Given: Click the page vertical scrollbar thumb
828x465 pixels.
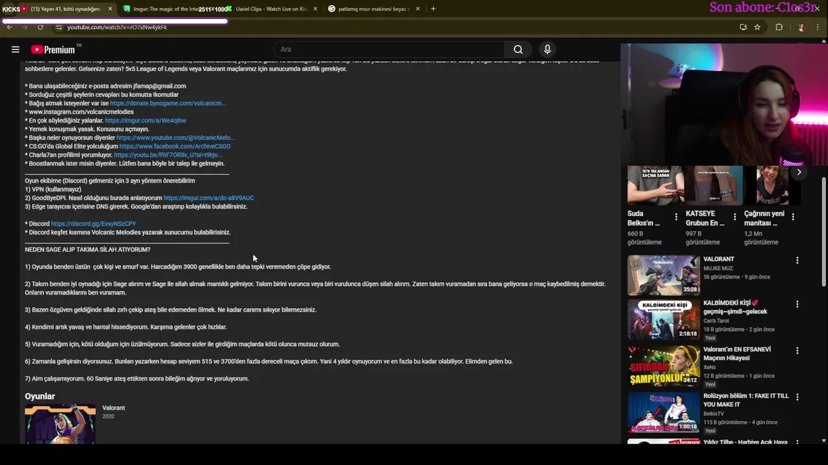Looking at the screenshot, I should pos(823,231).
